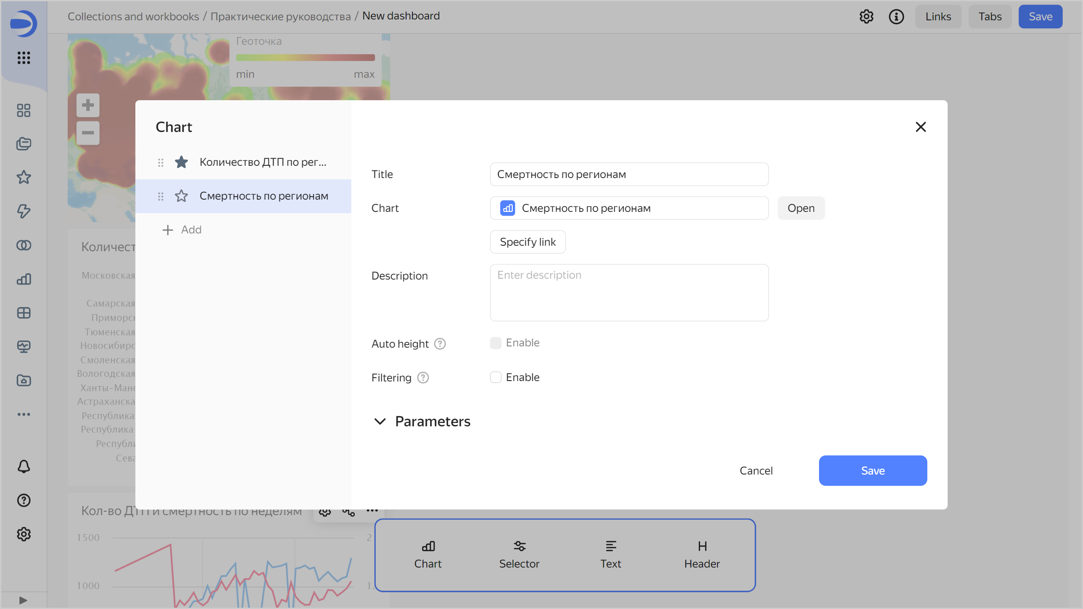Image resolution: width=1083 pixels, height=609 pixels.
Task: Open the all services grid icon in sidebar
Action: (x=24, y=58)
